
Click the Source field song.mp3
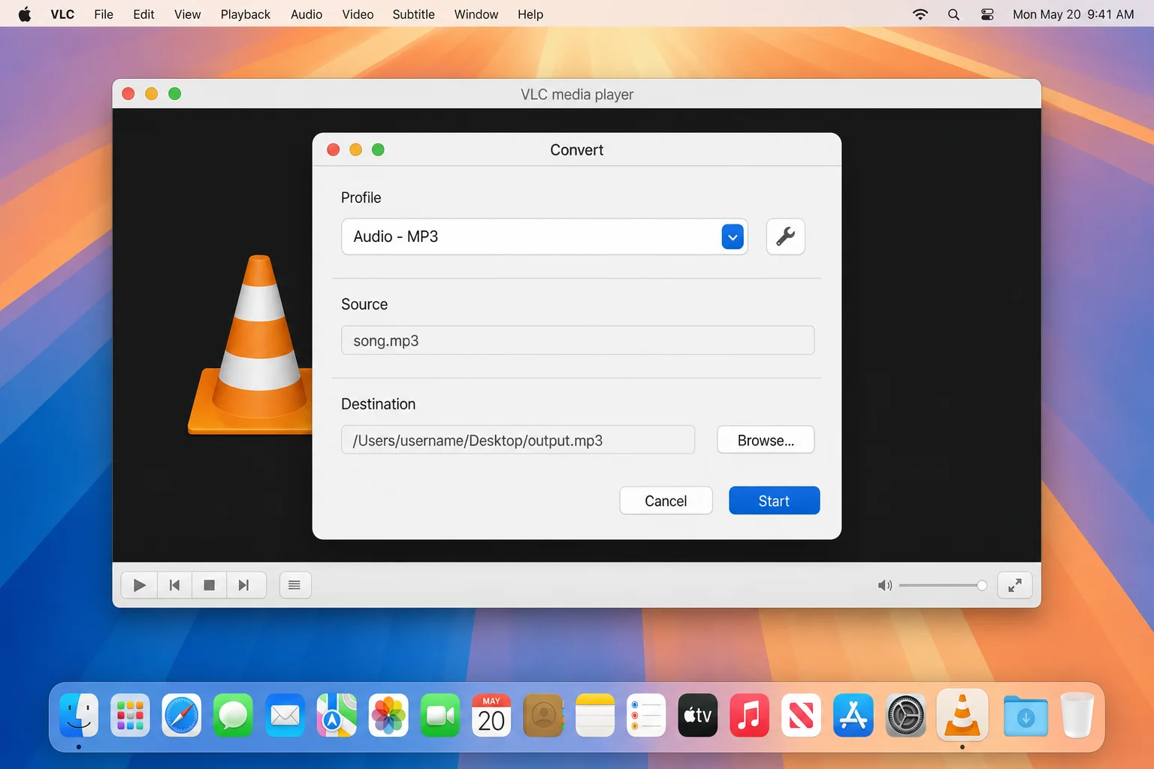click(x=577, y=340)
